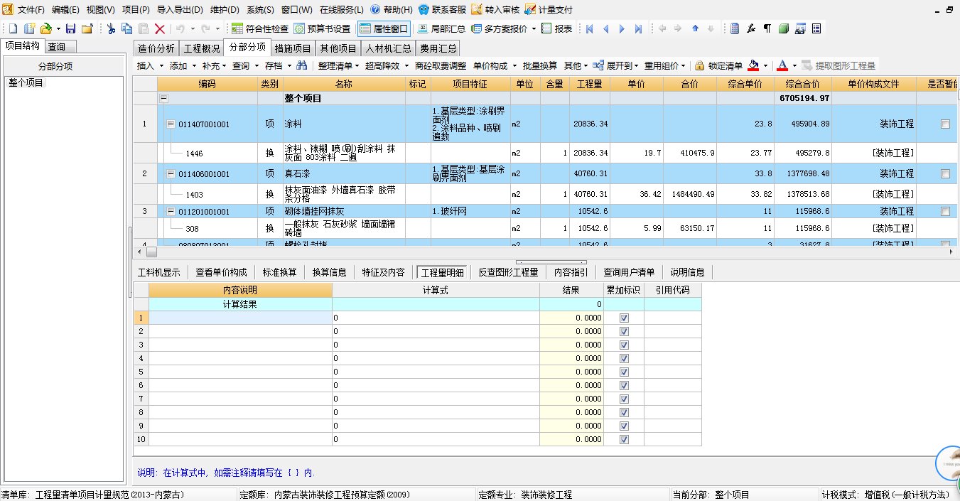Image resolution: width=960 pixels, height=501 pixels.
Task: Collapse the 整个项目 root row
Action: click(x=163, y=99)
